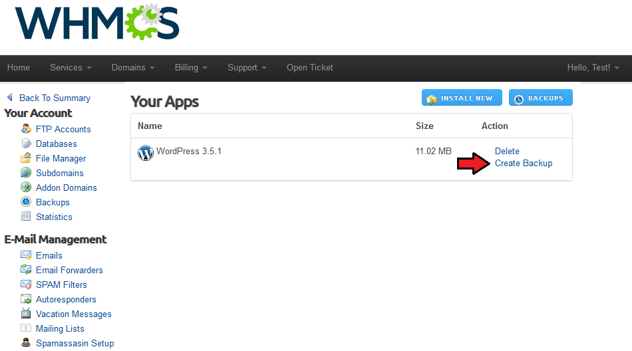Open the SPAM Filters link

[x=61, y=285]
